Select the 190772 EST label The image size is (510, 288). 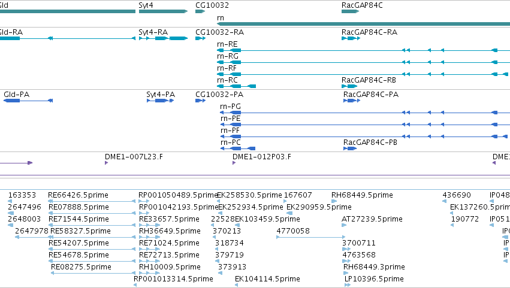(465, 219)
